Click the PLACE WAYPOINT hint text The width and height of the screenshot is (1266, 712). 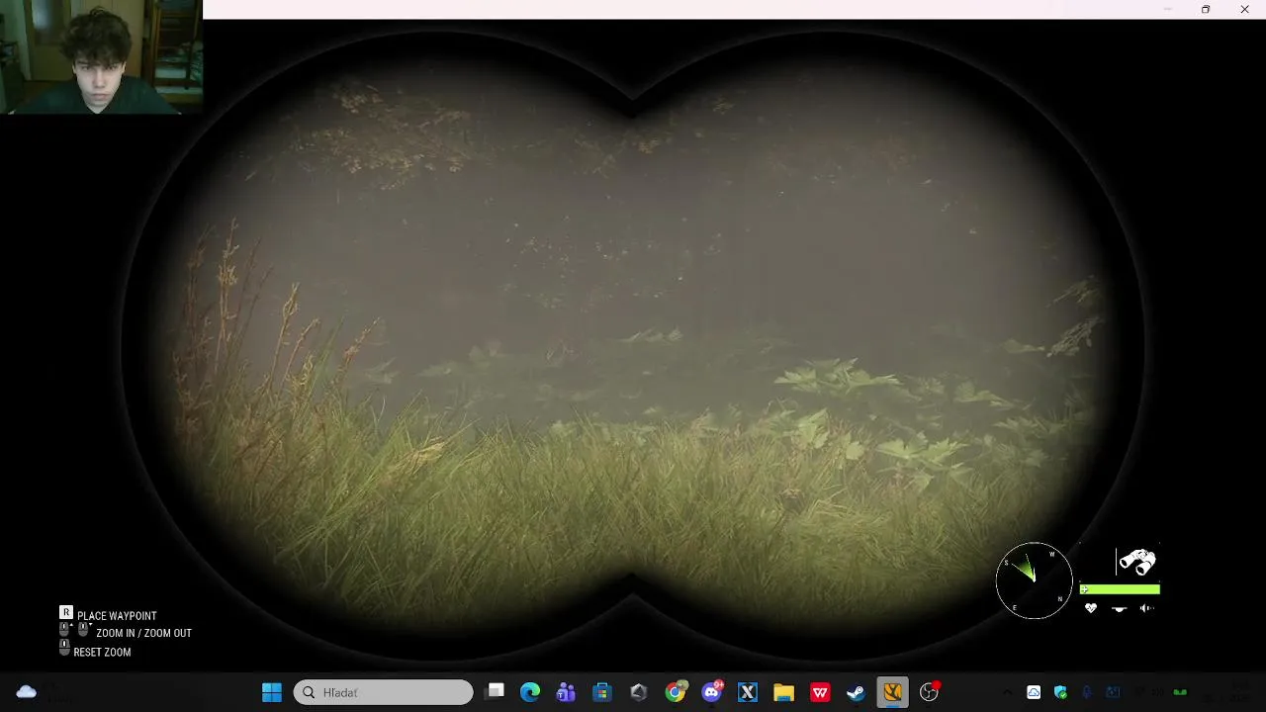click(x=117, y=616)
